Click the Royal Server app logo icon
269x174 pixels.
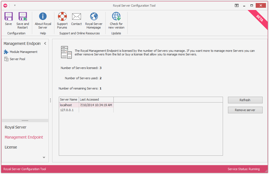5,5
